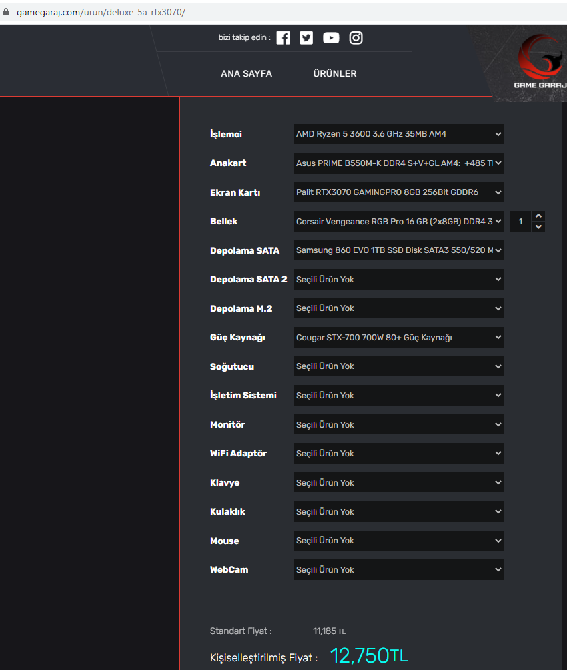Click the 12,750TL customized price
Screen dimensions: 567x670
pos(369,656)
